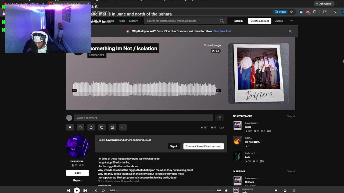The image size is (344, 193).
Task: Click the Report link
Action: coord(77,180)
